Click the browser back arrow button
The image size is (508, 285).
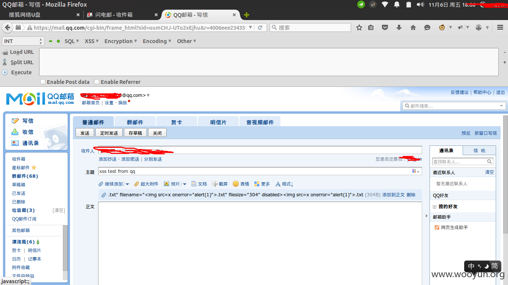(7, 27)
